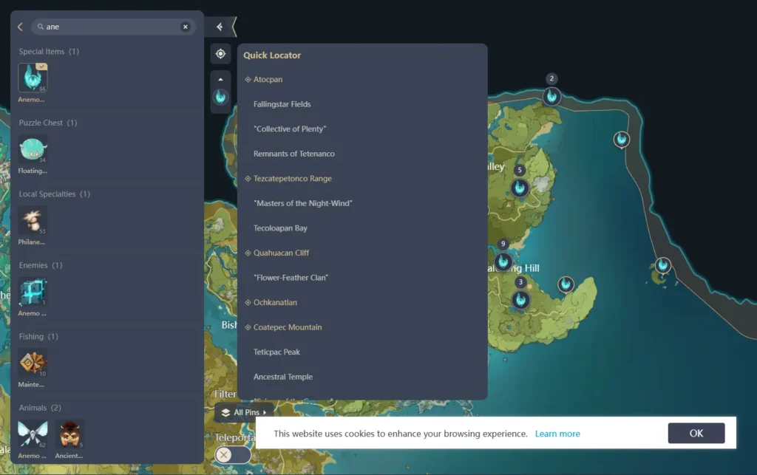Go back using the search panel arrow

click(x=20, y=27)
